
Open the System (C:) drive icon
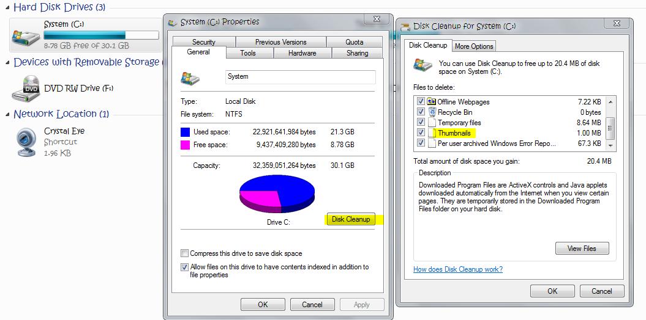pyautogui.click(x=26, y=34)
